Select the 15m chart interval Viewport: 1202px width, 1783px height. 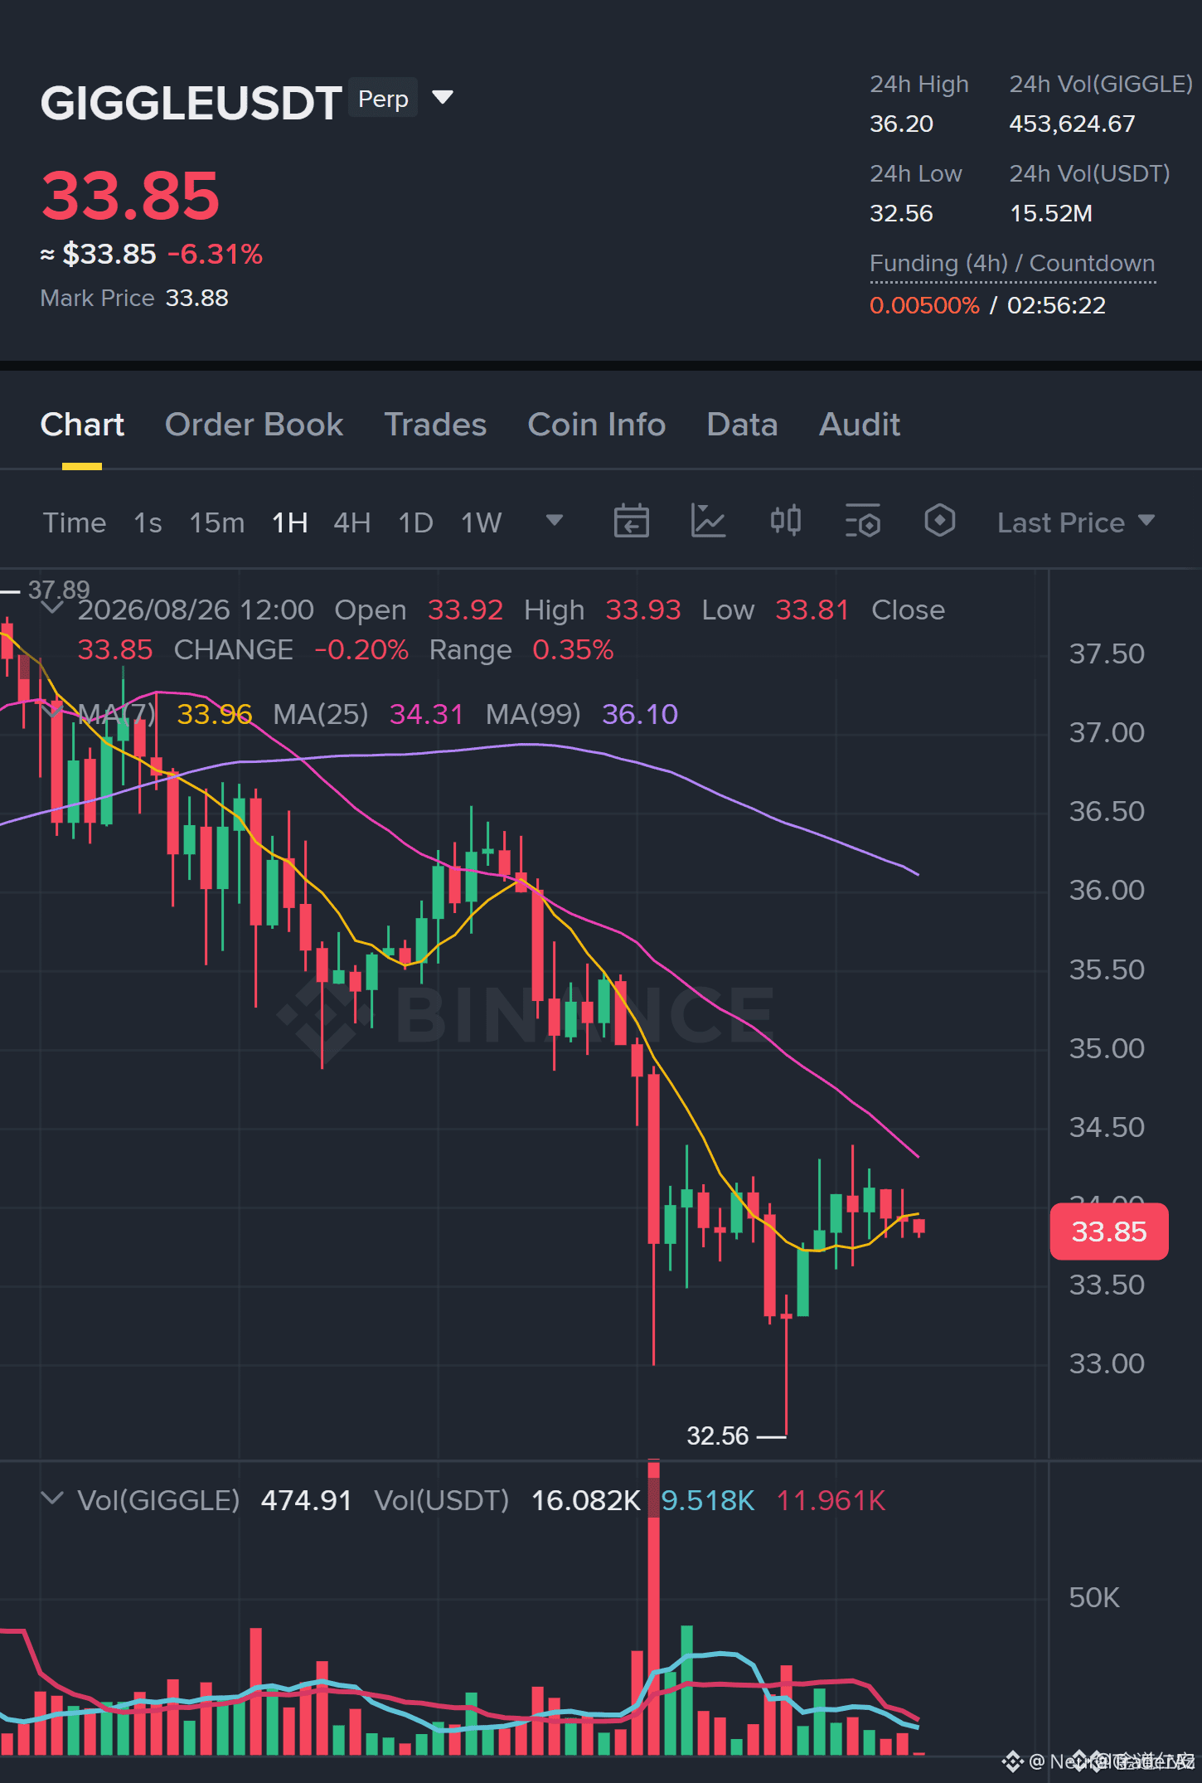pyautogui.click(x=217, y=522)
